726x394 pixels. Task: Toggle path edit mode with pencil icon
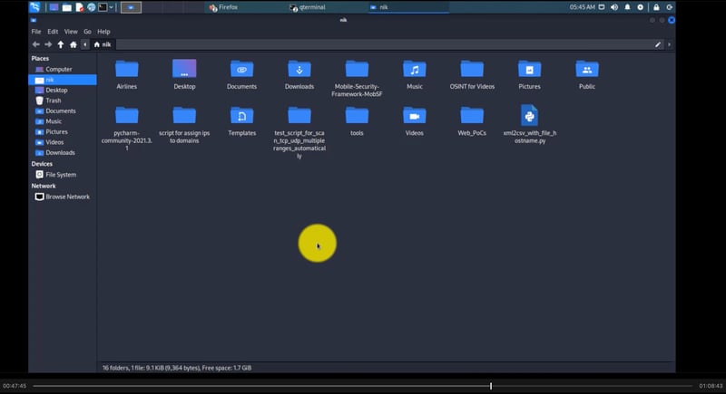point(657,44)
